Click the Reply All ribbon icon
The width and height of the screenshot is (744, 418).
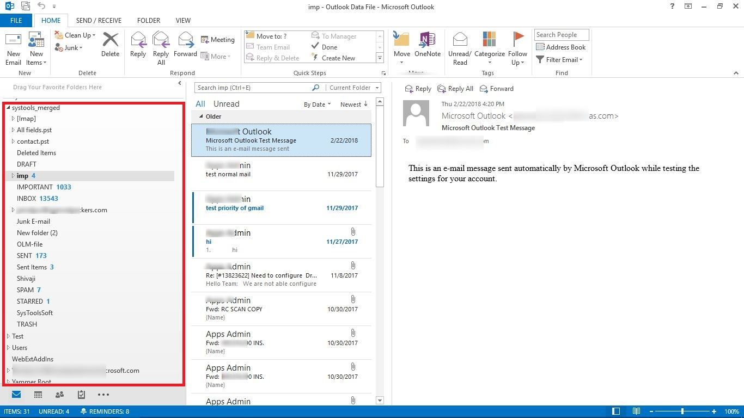point(161,41)
